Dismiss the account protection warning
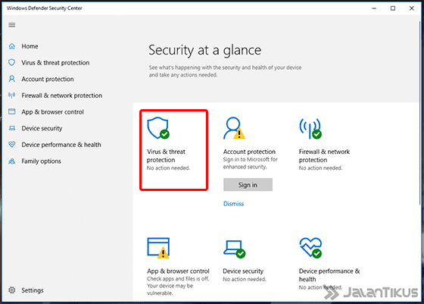Screen dimensions: 424x304 233,204
